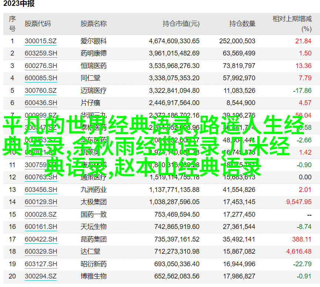Click holding quantity 73,819,797
Image resolution: width=320 pixels, height=287 pixels.
tap(239, 66)
